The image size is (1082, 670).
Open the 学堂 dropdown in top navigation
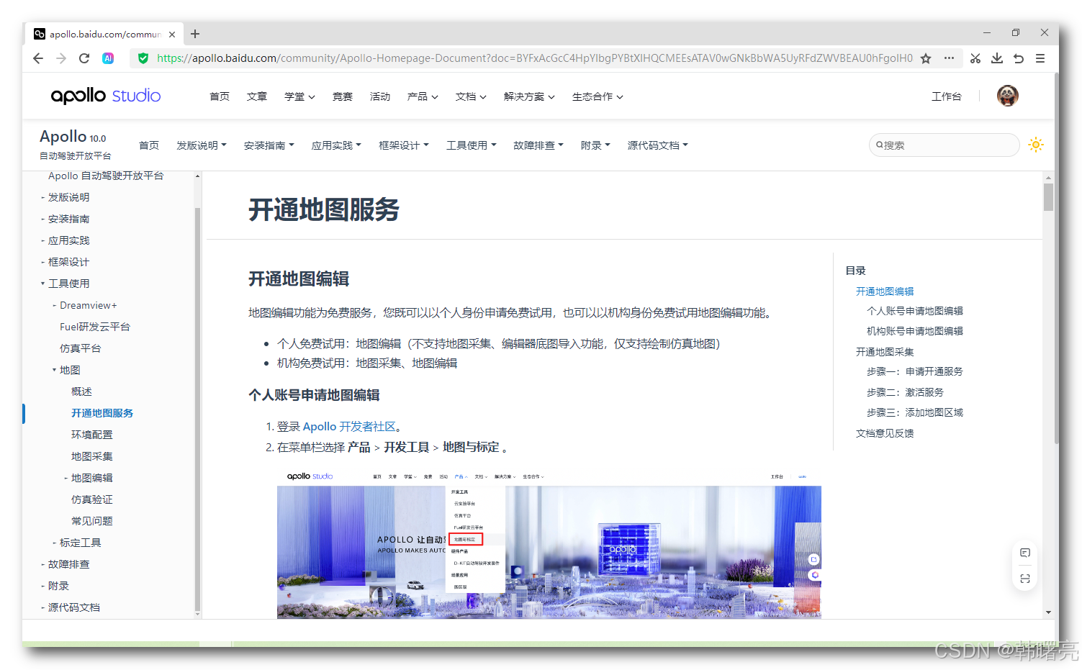coord(299,96)
